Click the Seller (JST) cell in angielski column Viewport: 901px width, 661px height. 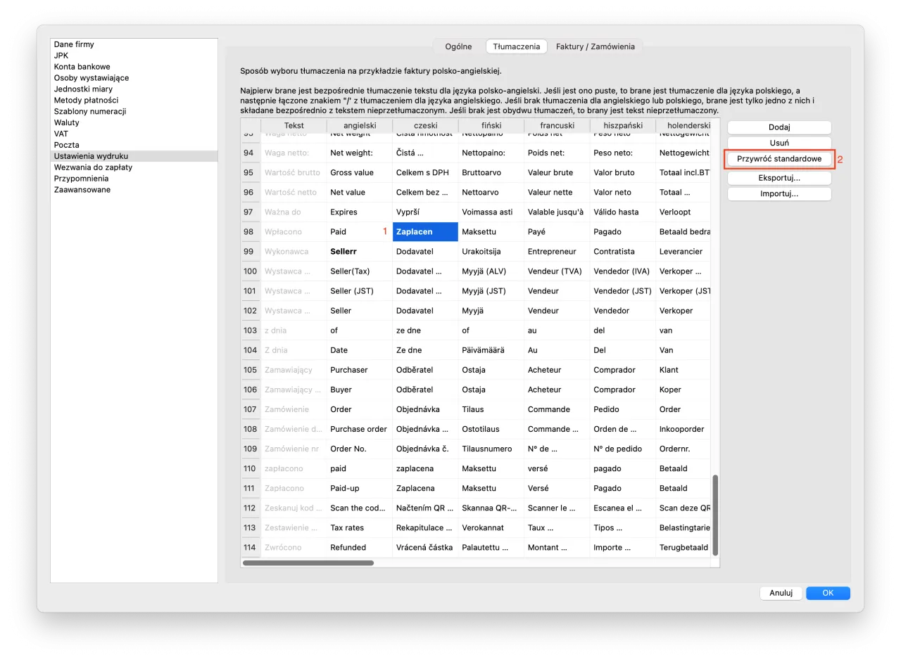click(360, 290)
